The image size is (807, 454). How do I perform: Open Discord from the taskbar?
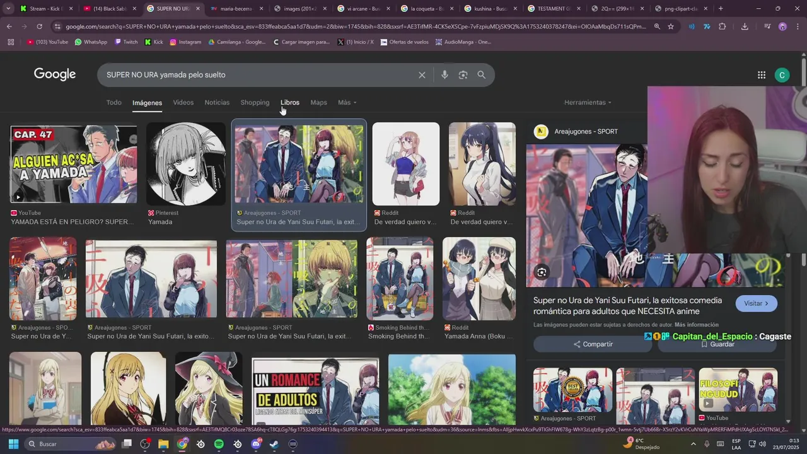[256, 444]
